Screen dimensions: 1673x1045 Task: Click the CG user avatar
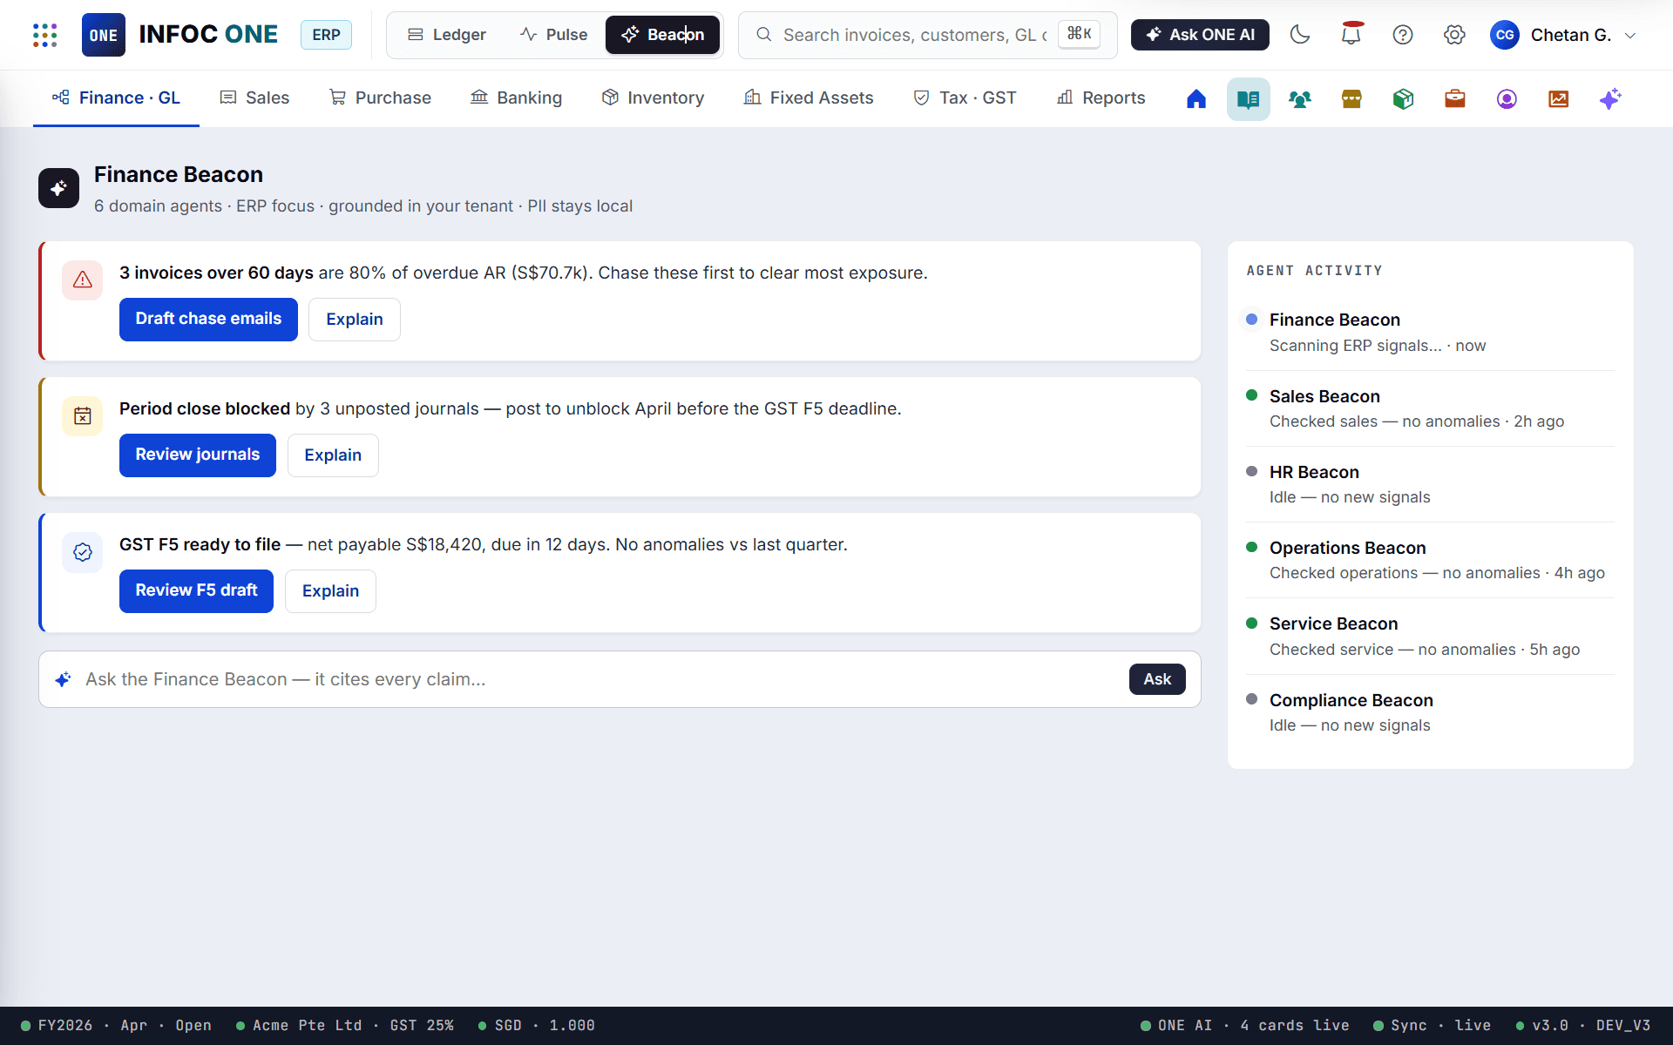[x=1505, y=35]
